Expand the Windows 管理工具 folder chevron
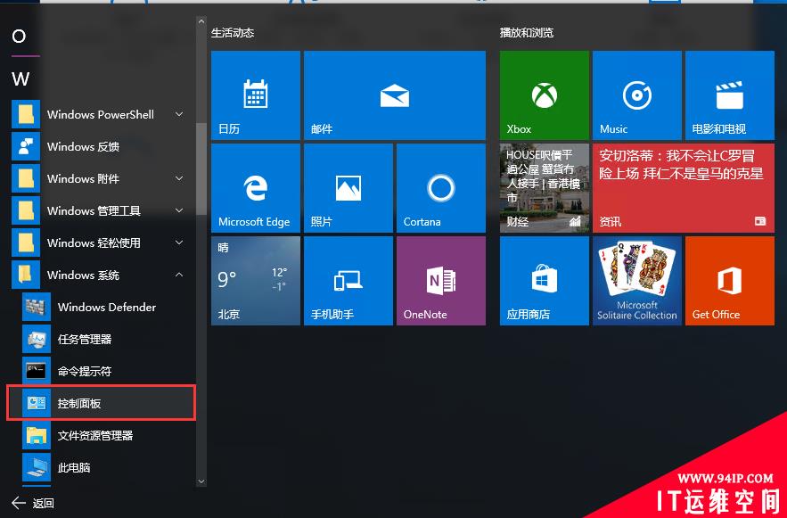787x518 pixels. click(179, 210)
